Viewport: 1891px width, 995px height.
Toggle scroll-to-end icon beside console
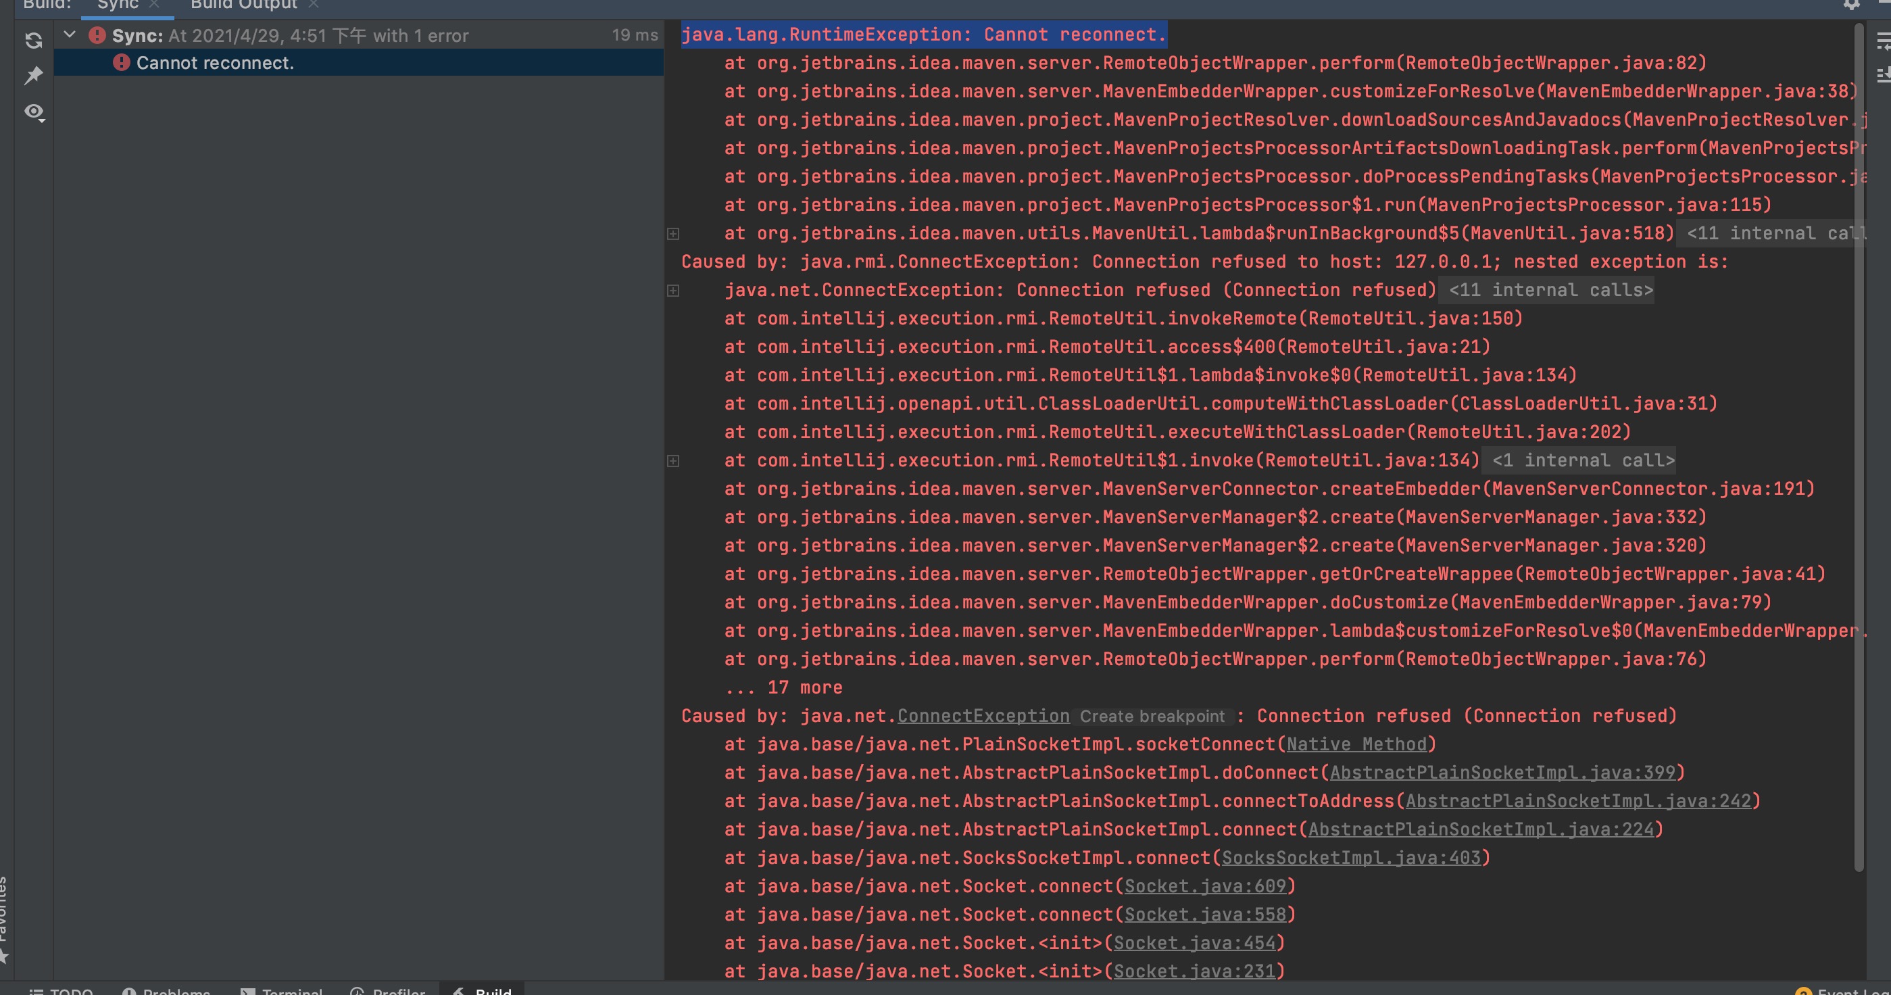tap(1883, 74)
